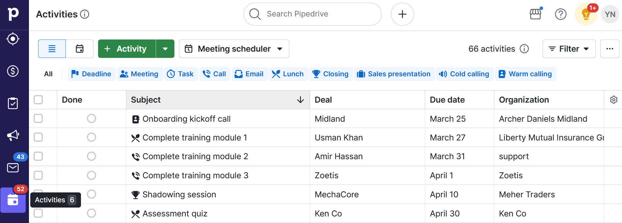Open the Mail inbox icon in sidebar
The image size is (622, 223).
coord(13,168)
